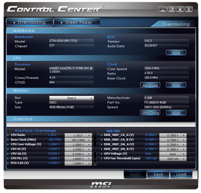Select the Core Speed 3500.0 MHz value
201x193 pixels.
pos(166,68)
